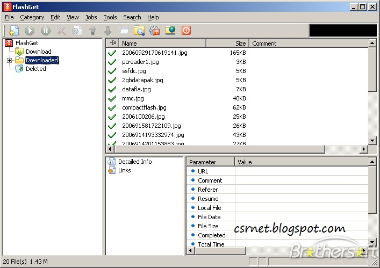Viewport: 380px width, 268px height.
Task: Click file list horizontal scroll right arrow
Action: coord(364,149)
